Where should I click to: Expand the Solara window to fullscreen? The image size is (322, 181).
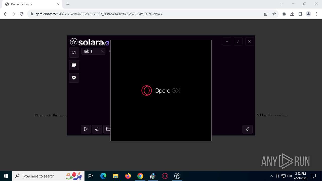238,41
